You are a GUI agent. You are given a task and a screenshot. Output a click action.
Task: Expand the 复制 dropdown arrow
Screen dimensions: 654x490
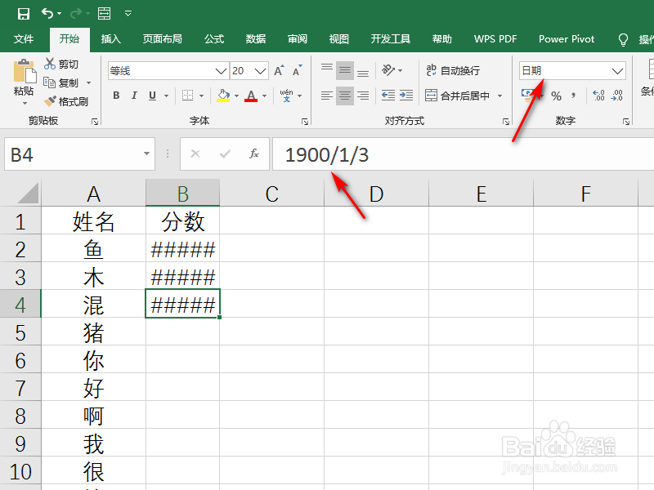click(x=88, y=83)
